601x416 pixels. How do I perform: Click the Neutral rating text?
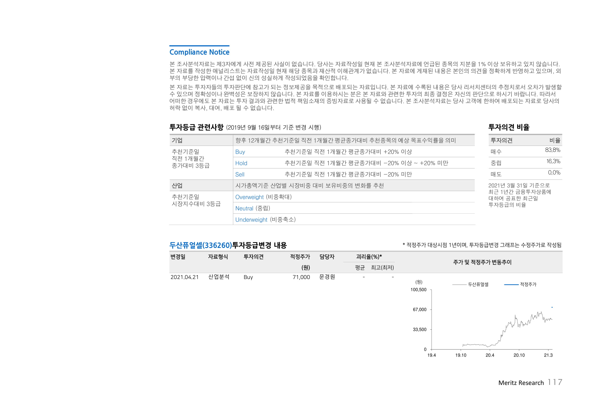click(x=244, y=208)
